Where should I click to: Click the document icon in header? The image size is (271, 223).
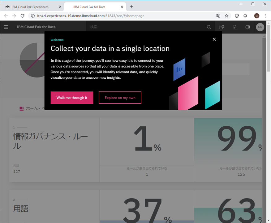234,27
